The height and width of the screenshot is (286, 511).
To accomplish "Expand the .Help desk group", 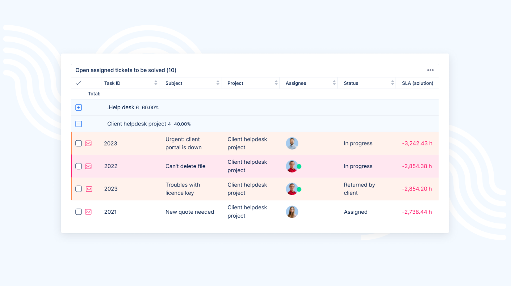I will pos(79,107).
